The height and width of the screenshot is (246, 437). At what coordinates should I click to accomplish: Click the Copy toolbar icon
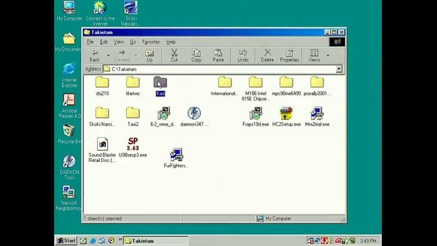(196, 55)
